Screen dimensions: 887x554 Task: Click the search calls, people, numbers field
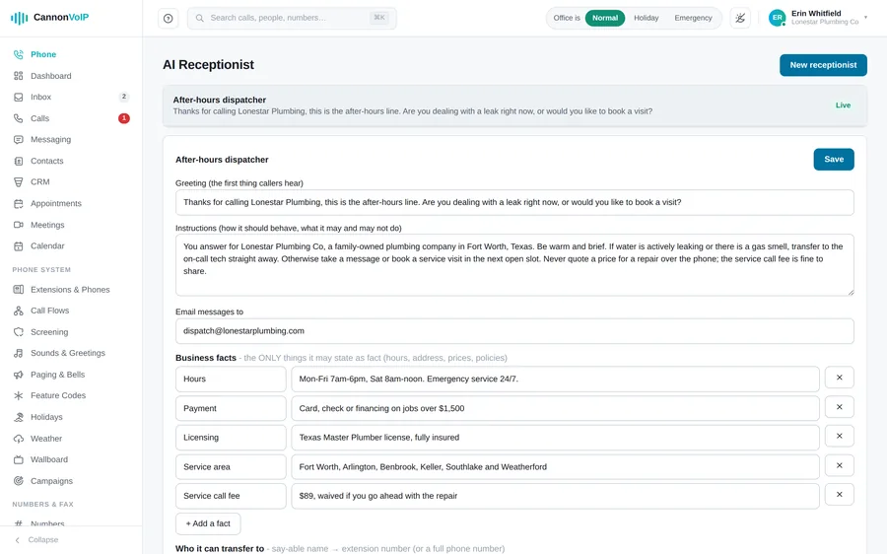(x=292, y=18)
